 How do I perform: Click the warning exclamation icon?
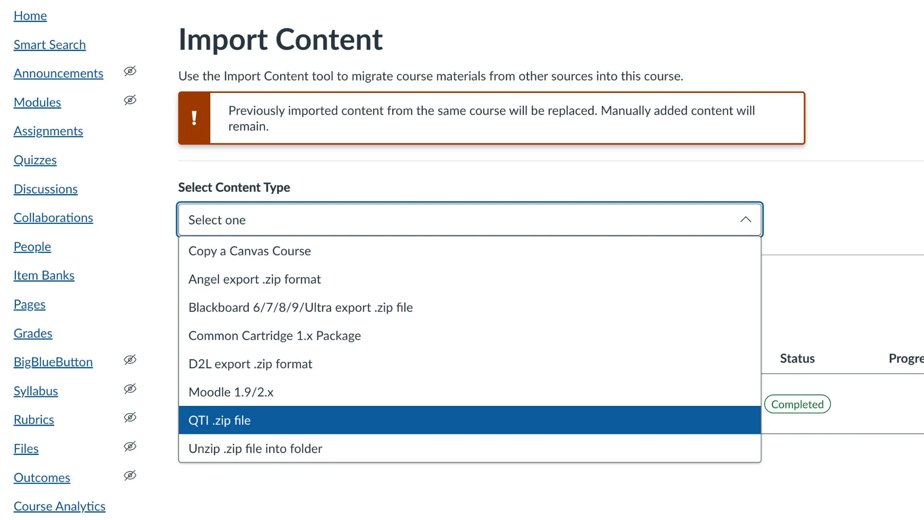(x=194, y=118)
